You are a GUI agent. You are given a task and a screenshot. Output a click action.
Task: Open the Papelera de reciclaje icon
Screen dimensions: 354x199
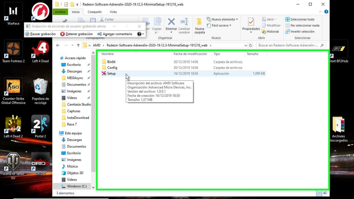(40, 91)
